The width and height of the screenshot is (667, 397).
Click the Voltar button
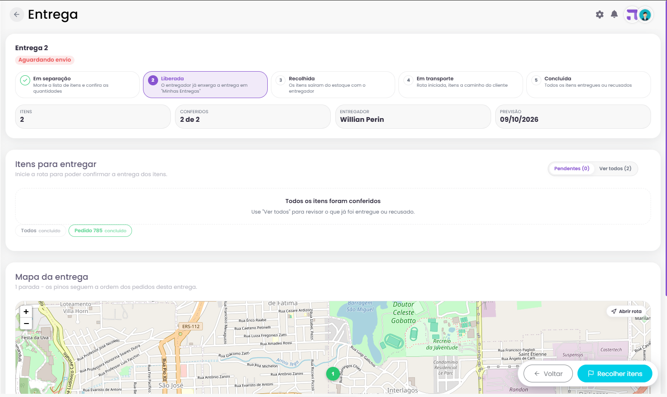(x=548, y=374)
